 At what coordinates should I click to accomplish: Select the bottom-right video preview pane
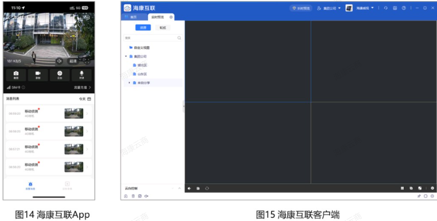click(x=374, y=143)
